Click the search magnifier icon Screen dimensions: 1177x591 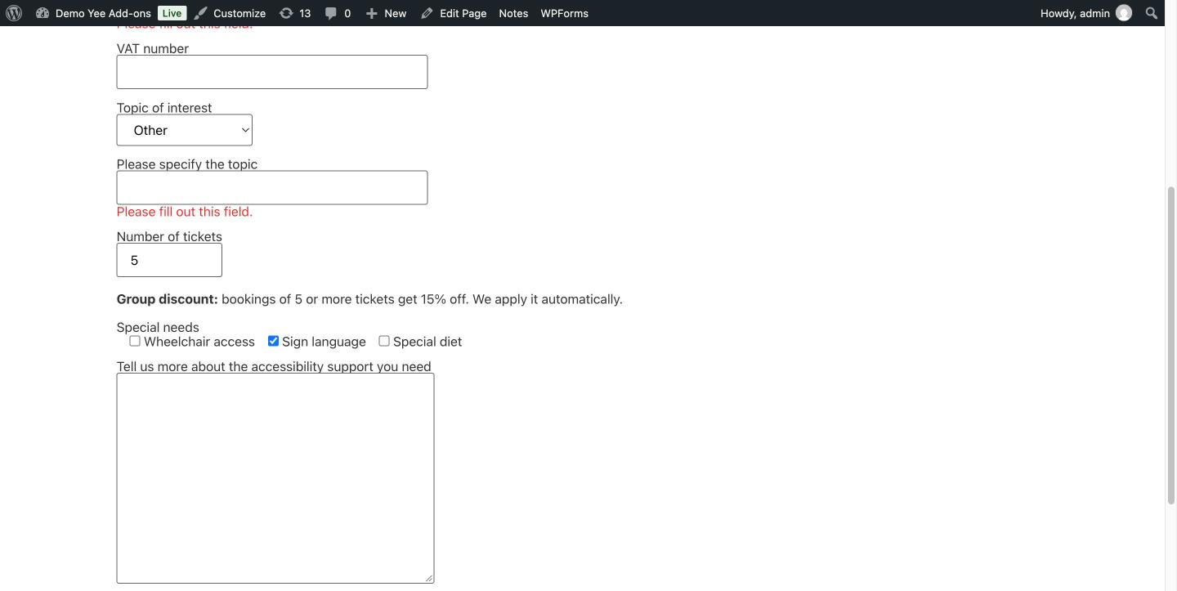pyautogui.click(x=1152, y=13)
